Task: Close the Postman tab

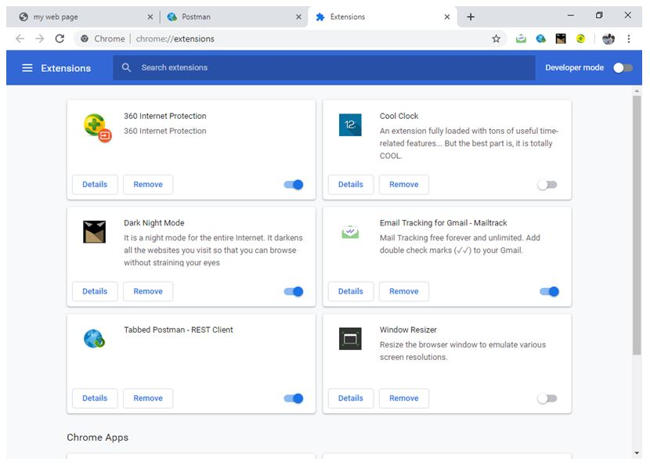Action: coord(298,17)
